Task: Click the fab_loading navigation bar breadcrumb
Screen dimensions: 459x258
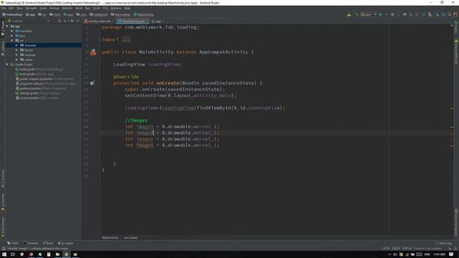Action: click(x=120, y=14)
